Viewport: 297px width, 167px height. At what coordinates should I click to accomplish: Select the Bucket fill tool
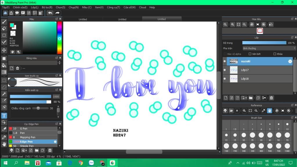coord(4,65)
